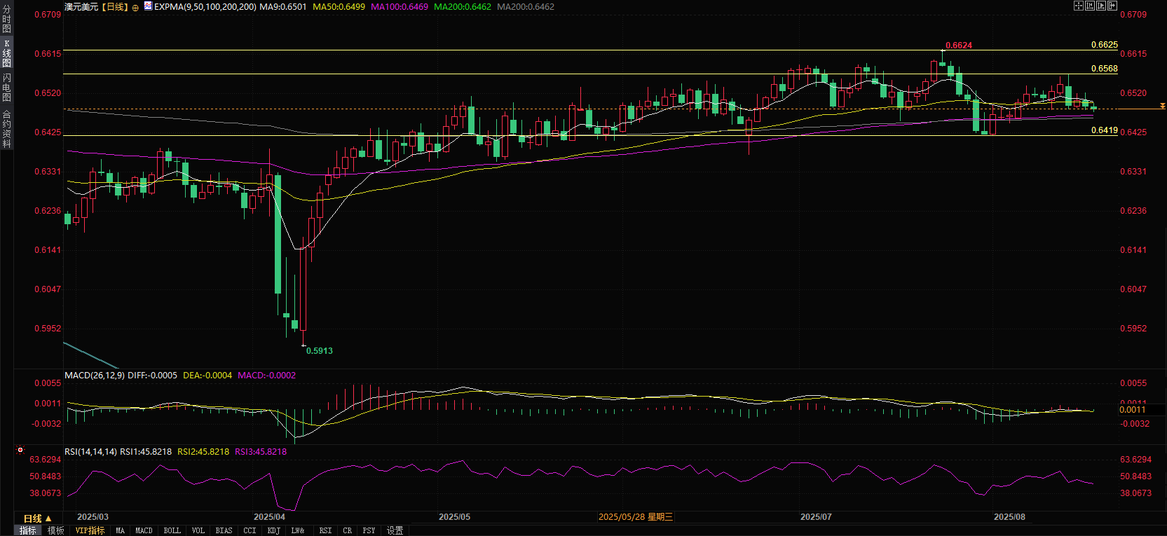Click the 2025/03 time axis label
Screen dimensions: 1167x536
[x=93, y=517]
